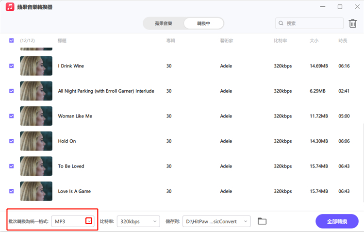Image resolution: width=364 pixels, height=232 pixels.
Task: Click the 藝術家 column header
Action: [227, 41]
